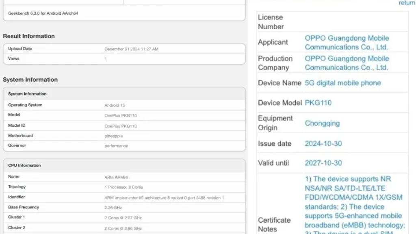
Task: Click the Production Company label
Action: tap(275, 63)
